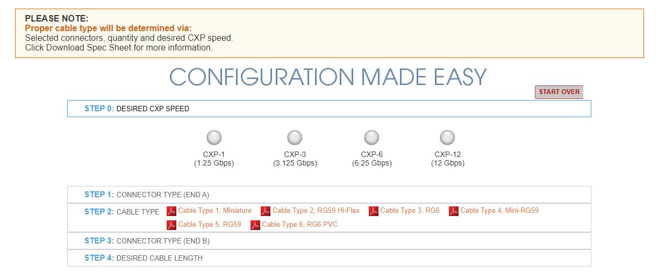Expand Step 3: Connector Type (End B)

click(x=329, y=241)
